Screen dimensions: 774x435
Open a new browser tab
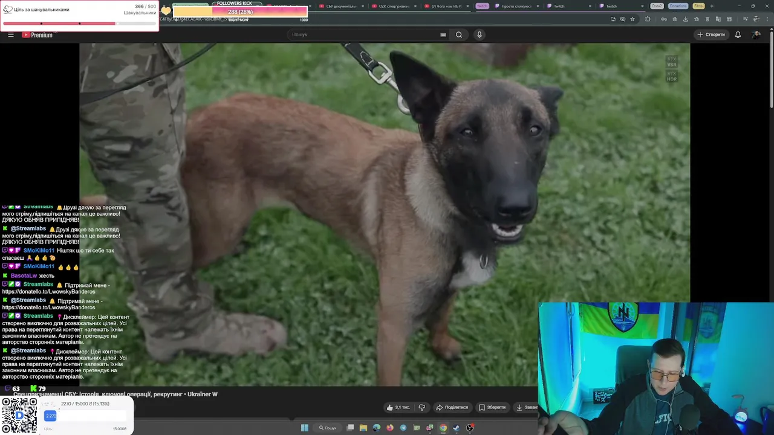tap(712, 6)
